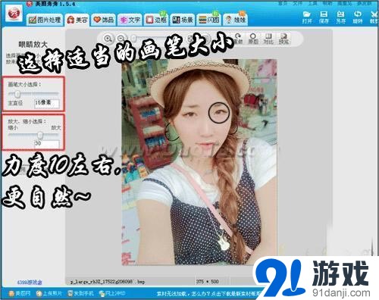Click the enlarge/shrink strength slider handle
This screenshot has width=379, height=300.
click(x=40, y=136)
